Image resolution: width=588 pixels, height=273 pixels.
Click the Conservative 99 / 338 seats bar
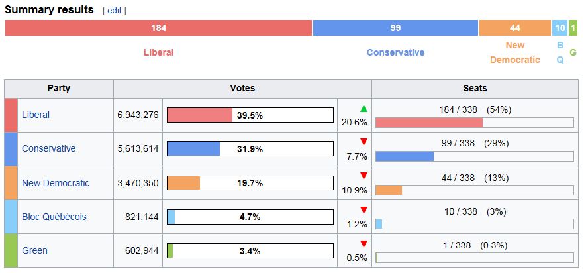click(474, 156)
